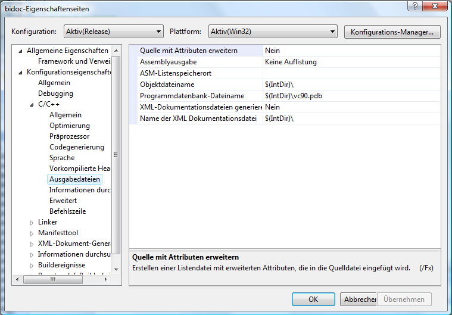Click the Abbrechen button
The height and width of the screenshot is (315, 452).
pos(358,300)
